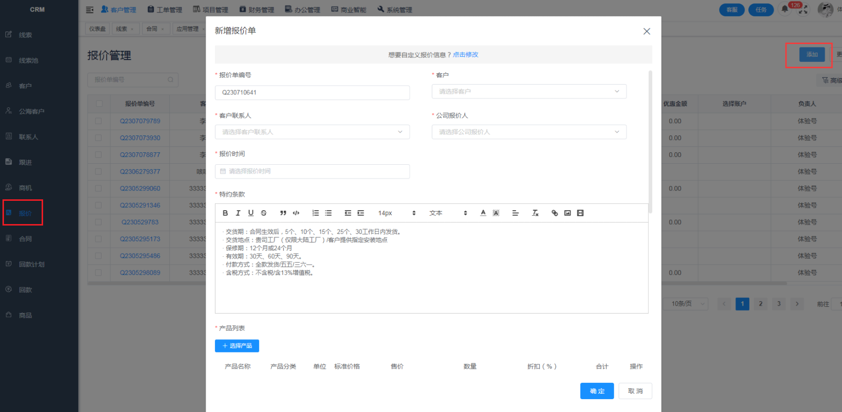Click the 选择产品 button
This screenshot has width=842, height=412.
click(x=237, y=346)
